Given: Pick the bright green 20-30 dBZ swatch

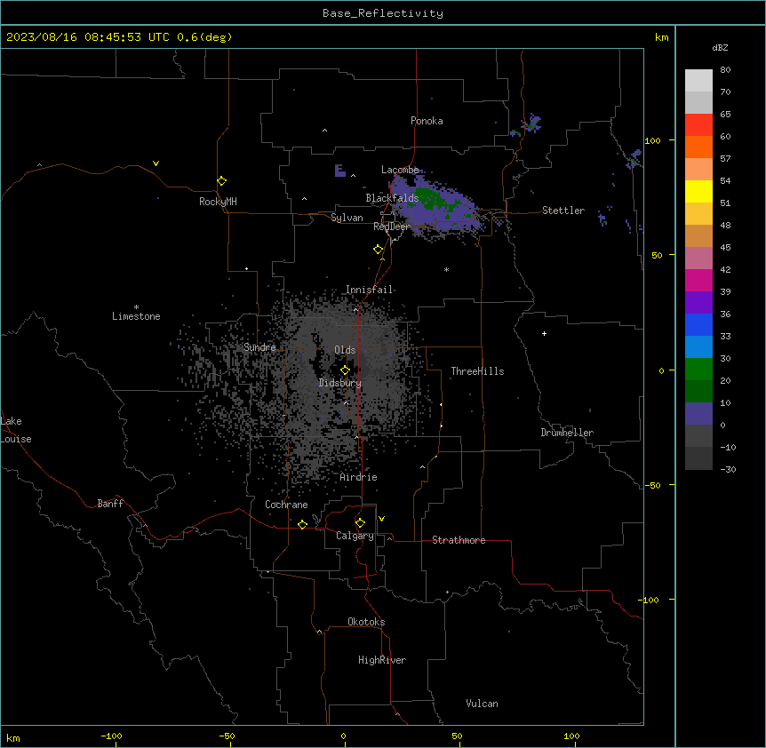Looking at the screenshot, I should click(698, 370).
